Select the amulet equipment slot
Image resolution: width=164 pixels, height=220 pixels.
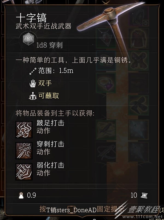pyautogui.click(x=106, y=38)
